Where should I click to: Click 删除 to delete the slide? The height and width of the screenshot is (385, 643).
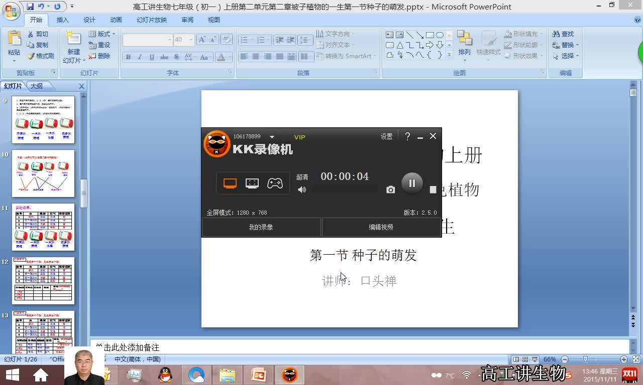tap(99, 56)
